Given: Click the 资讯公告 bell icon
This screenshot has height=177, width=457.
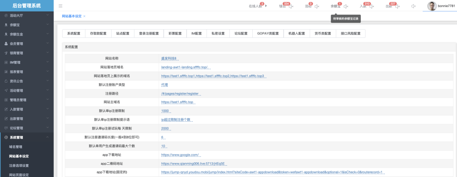Looking at the screenshot, I should click(6, 81).
